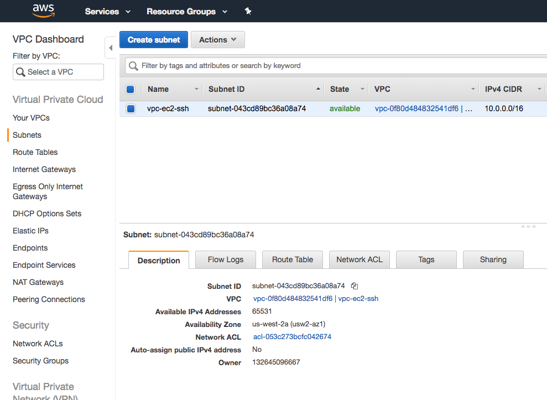Screen dimensions: 547x400
Task: Open network ACL acl-053c273bcfc042674 link
Action: [293, 337]
